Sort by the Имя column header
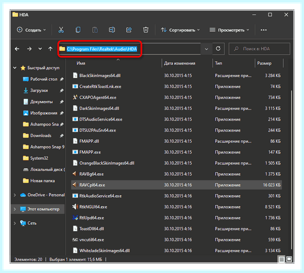The height and width of the screenshot is (273, 304). (81, 63)
